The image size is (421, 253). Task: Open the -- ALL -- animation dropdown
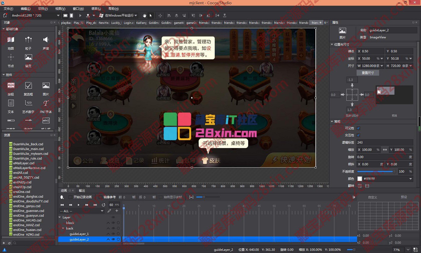82,211
